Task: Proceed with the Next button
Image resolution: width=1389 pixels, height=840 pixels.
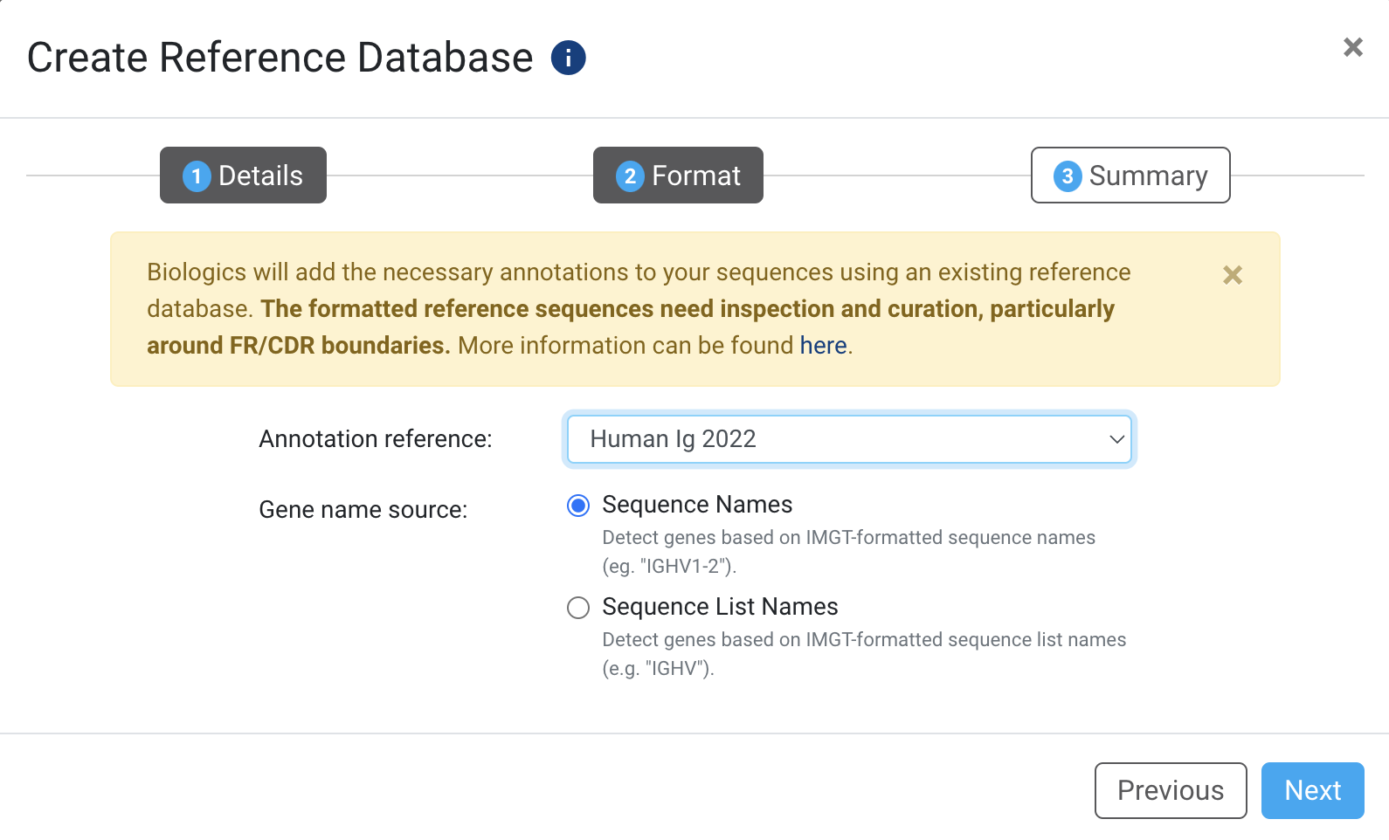Action: [x=1311, y=790]
